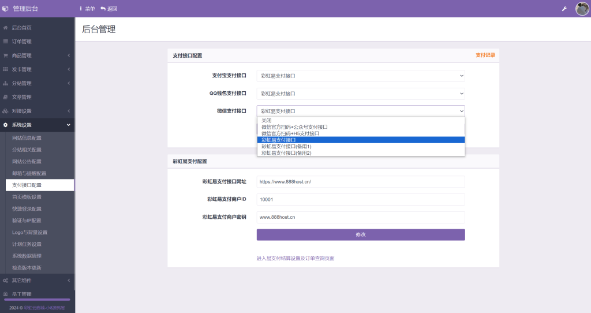The width and height of the screenshot is (591, 313).
Task: Expand the 其它组件 chevron
Action: [x=69, y=280]
